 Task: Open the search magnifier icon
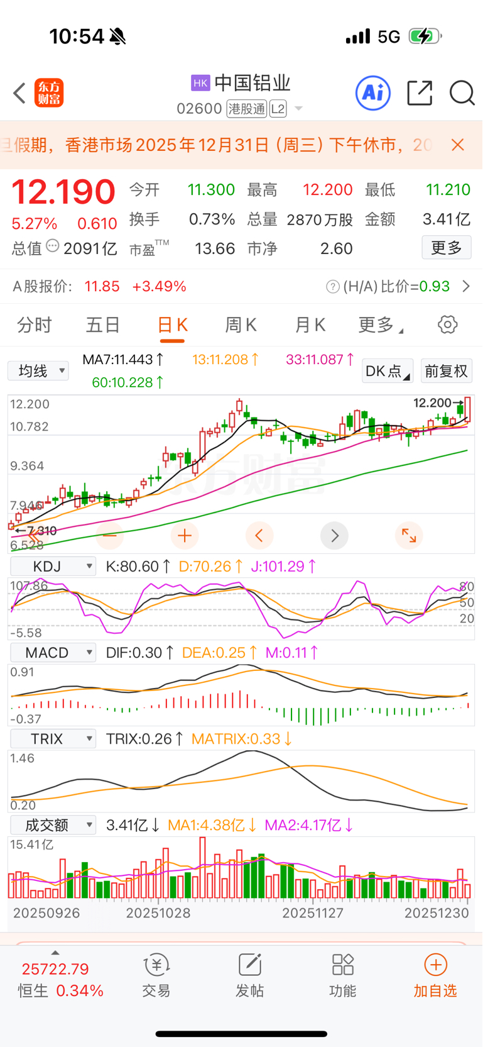pyautogui.click(x=462, y=93)
